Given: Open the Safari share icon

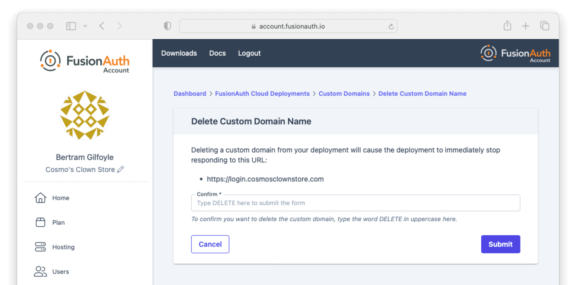Looking at the screenshot, I should 507,26.
